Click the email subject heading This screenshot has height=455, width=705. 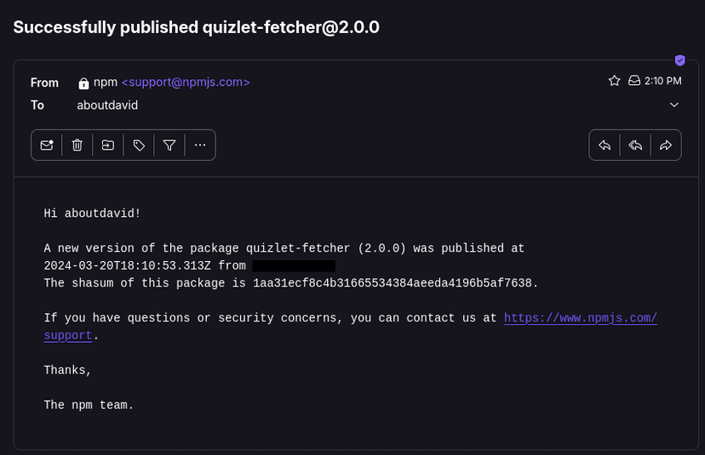(197, 27)
